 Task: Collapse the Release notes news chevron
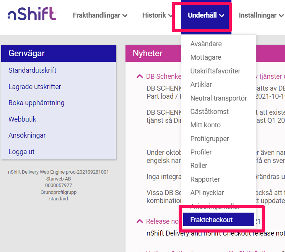pyautogui.click(x=140, y=221)
